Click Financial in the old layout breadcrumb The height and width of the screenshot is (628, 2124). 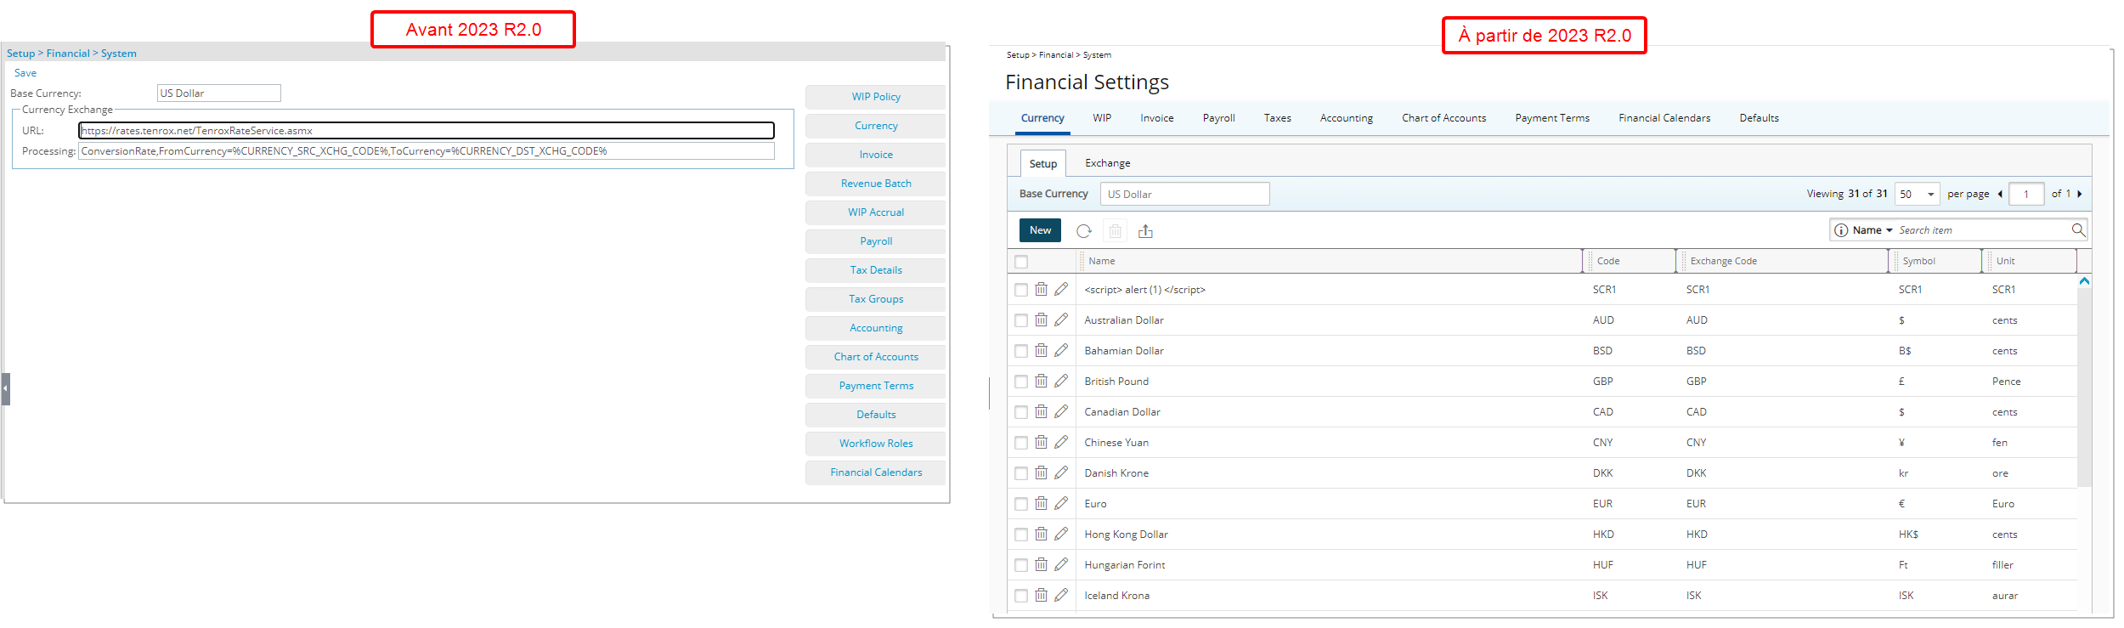point(68,54)
